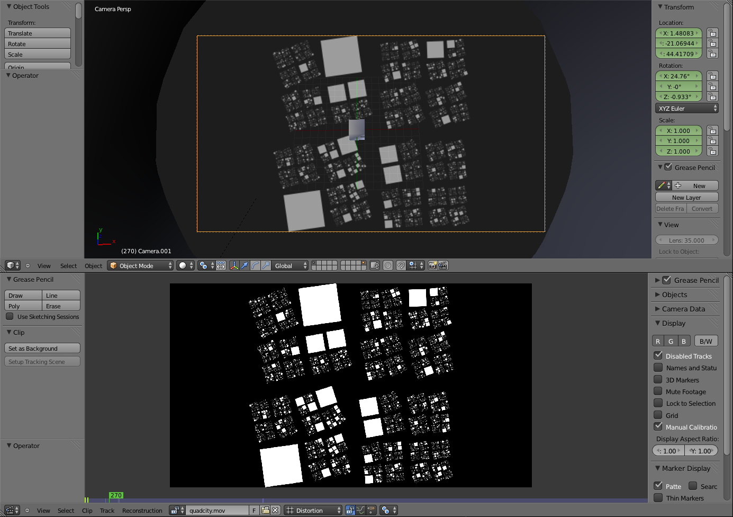733x517 pixels.
Task: Uncheck Disabled Tracks display option
Action: 658,355
